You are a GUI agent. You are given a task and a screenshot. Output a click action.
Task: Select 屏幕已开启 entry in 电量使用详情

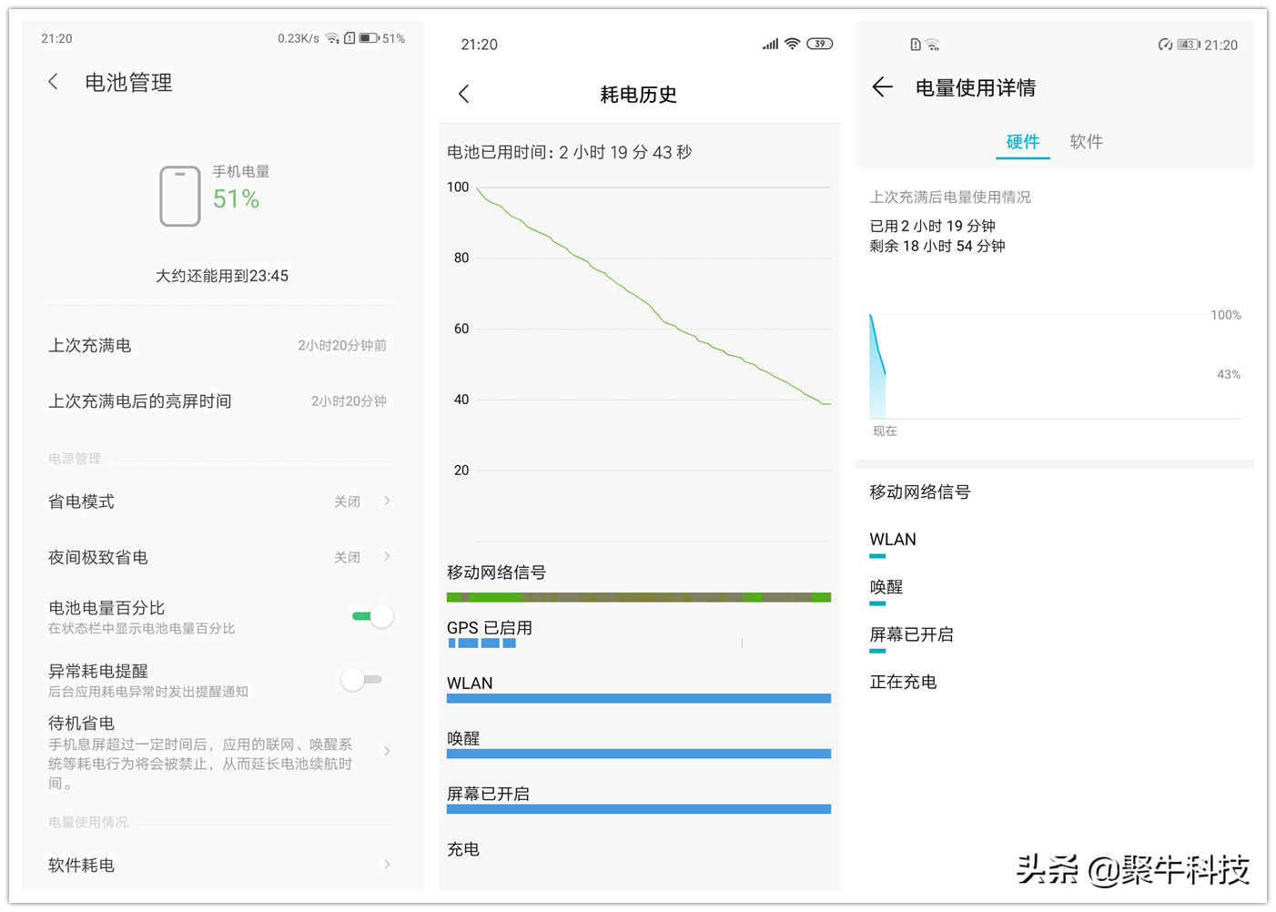[x=911, y=634]
